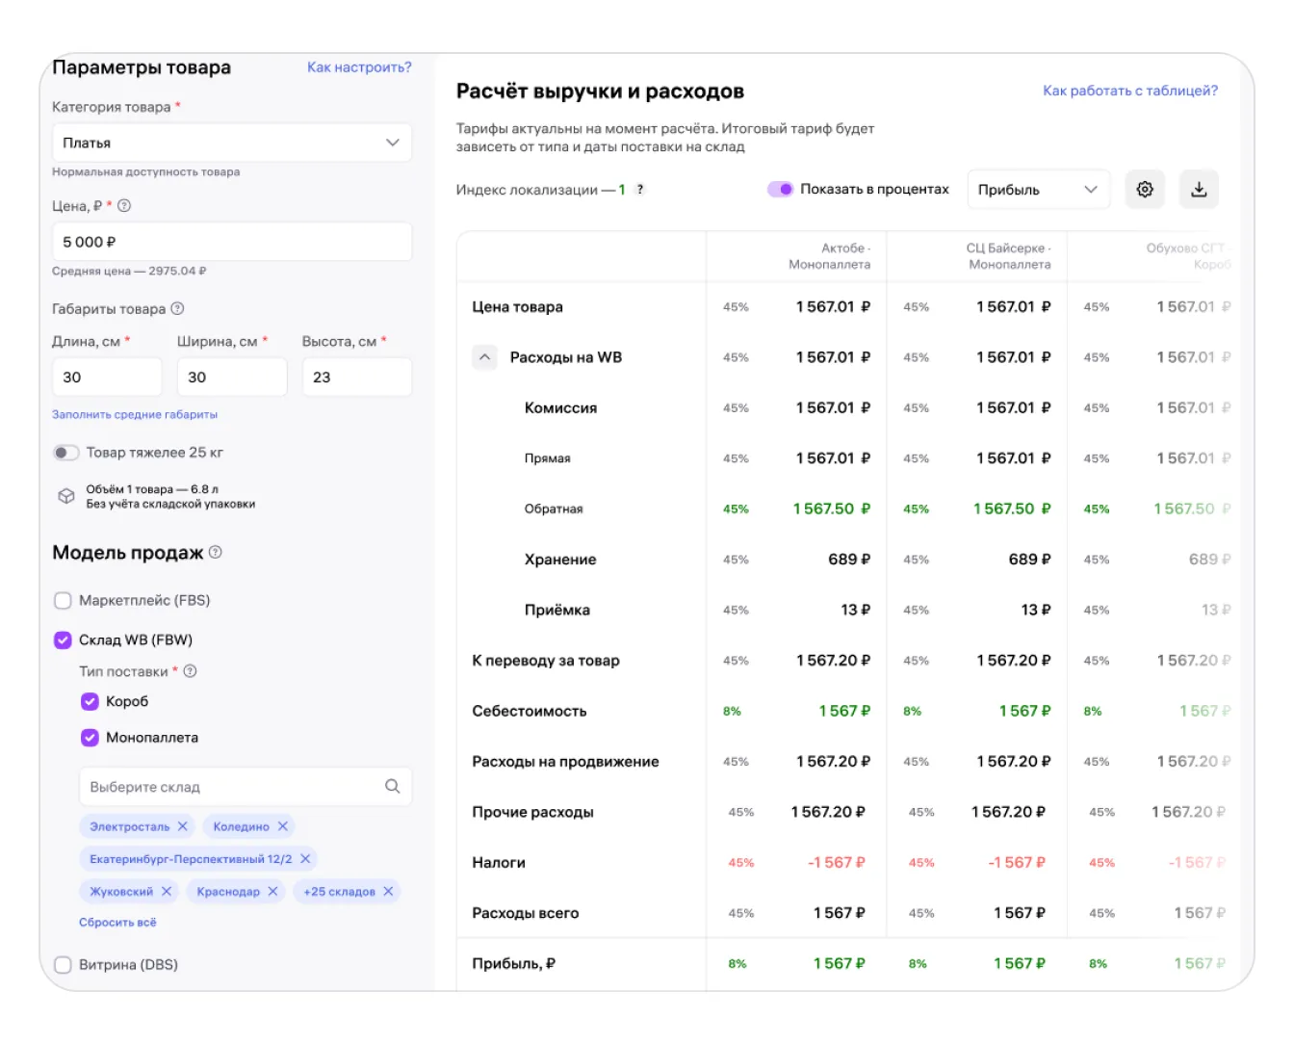The image size is (1294, 1044).
Task: Download the calculation table
Action: [x=1199, y=190]
